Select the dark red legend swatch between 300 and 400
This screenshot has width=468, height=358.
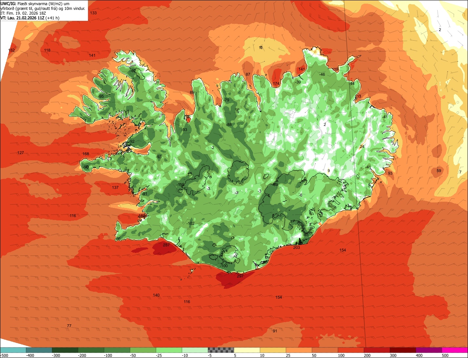point(403,350)
